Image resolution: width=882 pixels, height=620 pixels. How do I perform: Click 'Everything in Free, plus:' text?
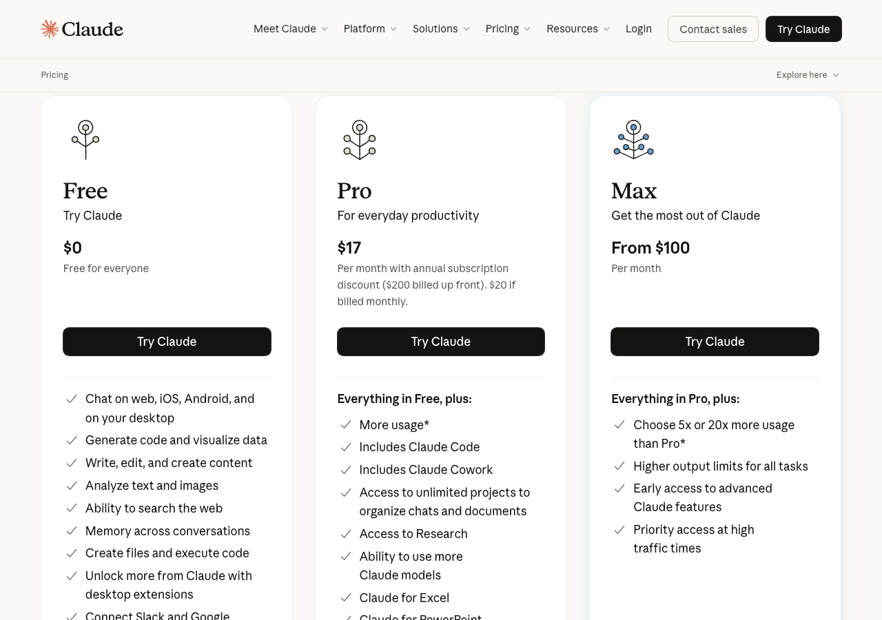pyautogui.click(x=404, y=399)
